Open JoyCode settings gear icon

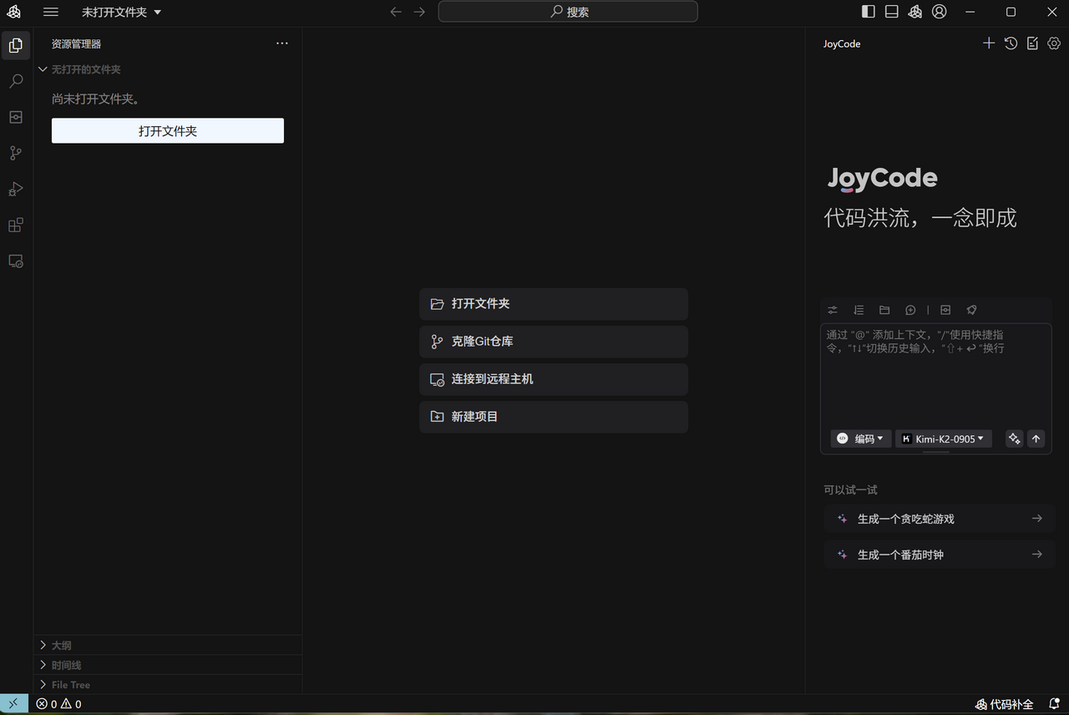point(1053,43)
